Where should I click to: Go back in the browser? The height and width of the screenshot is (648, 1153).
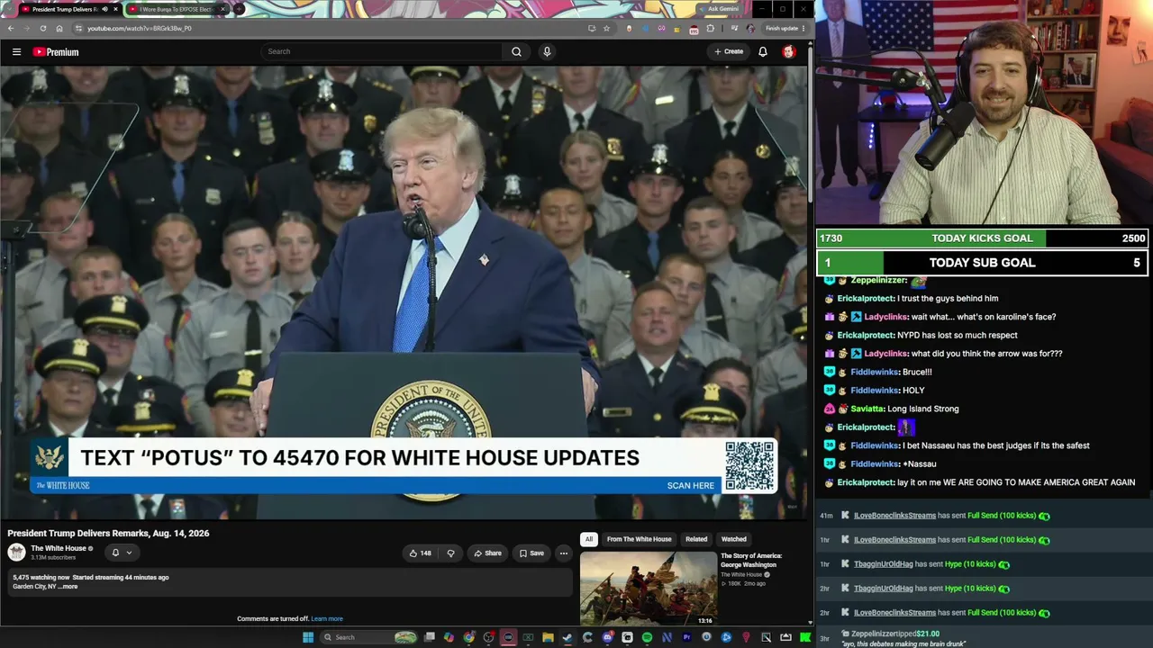point(11,28)
